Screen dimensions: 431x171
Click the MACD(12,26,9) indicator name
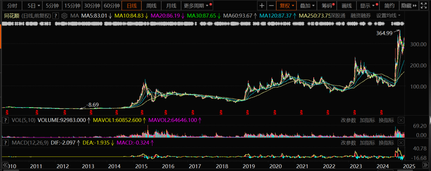pos(30,143)
